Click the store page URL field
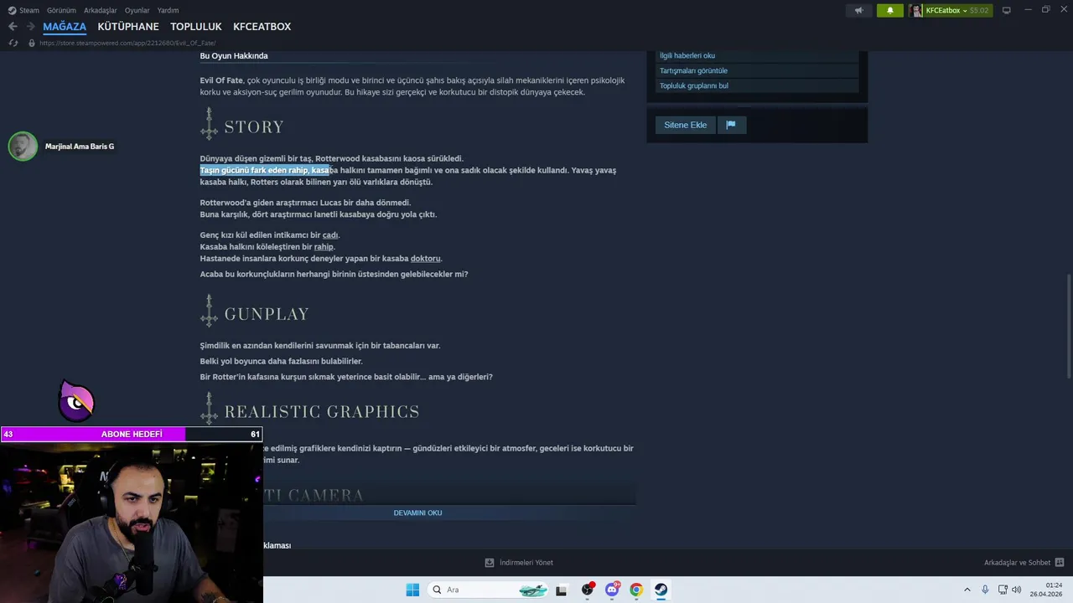The width and height of the screenshot is (1073, 603). click(127, 43)
